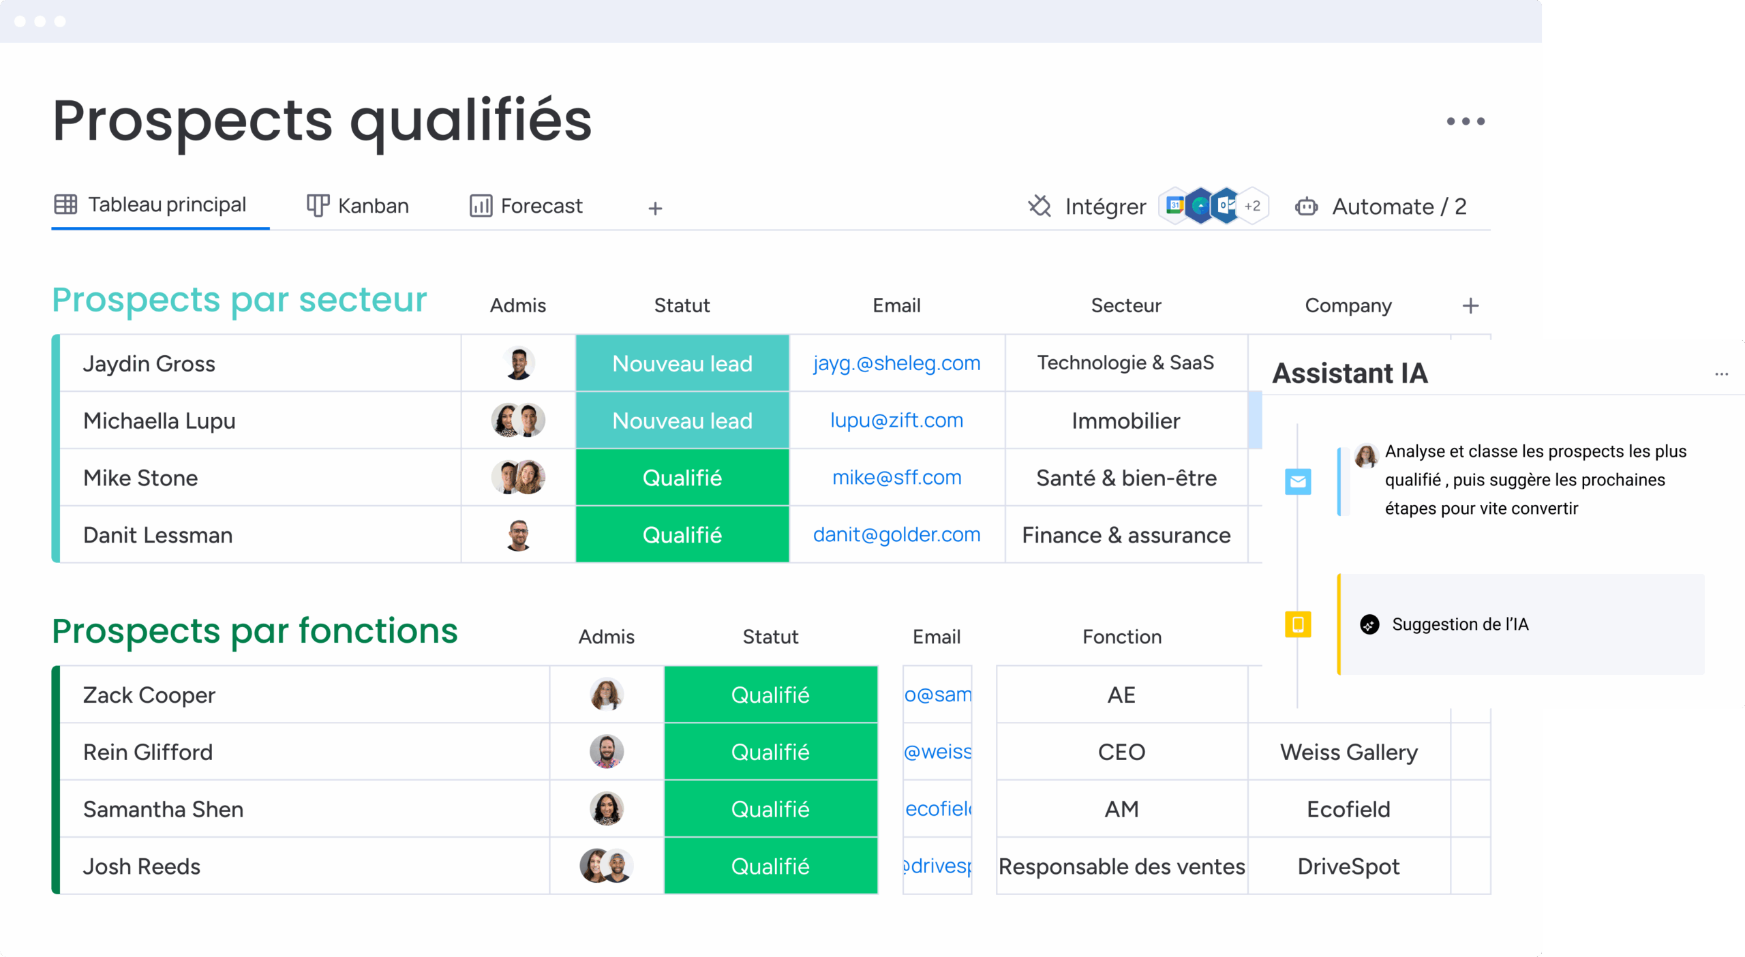Change Mike Stone's Qualifié status
Image resolution: width=1745 pixels, height=957 pixels.
click(682, 477)
